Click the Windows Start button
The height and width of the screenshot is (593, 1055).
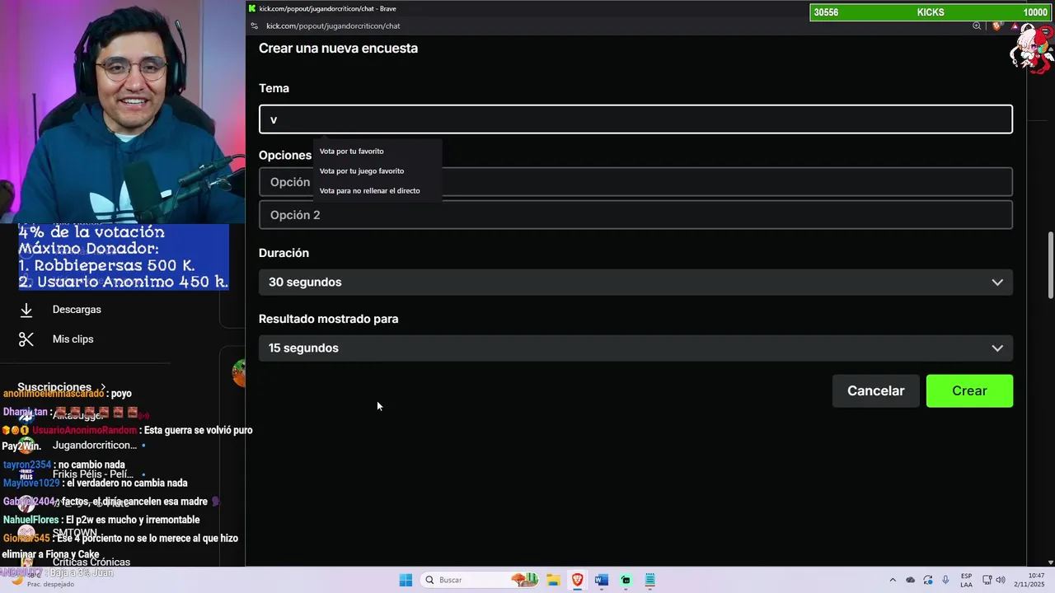click(x=406, y=580)
